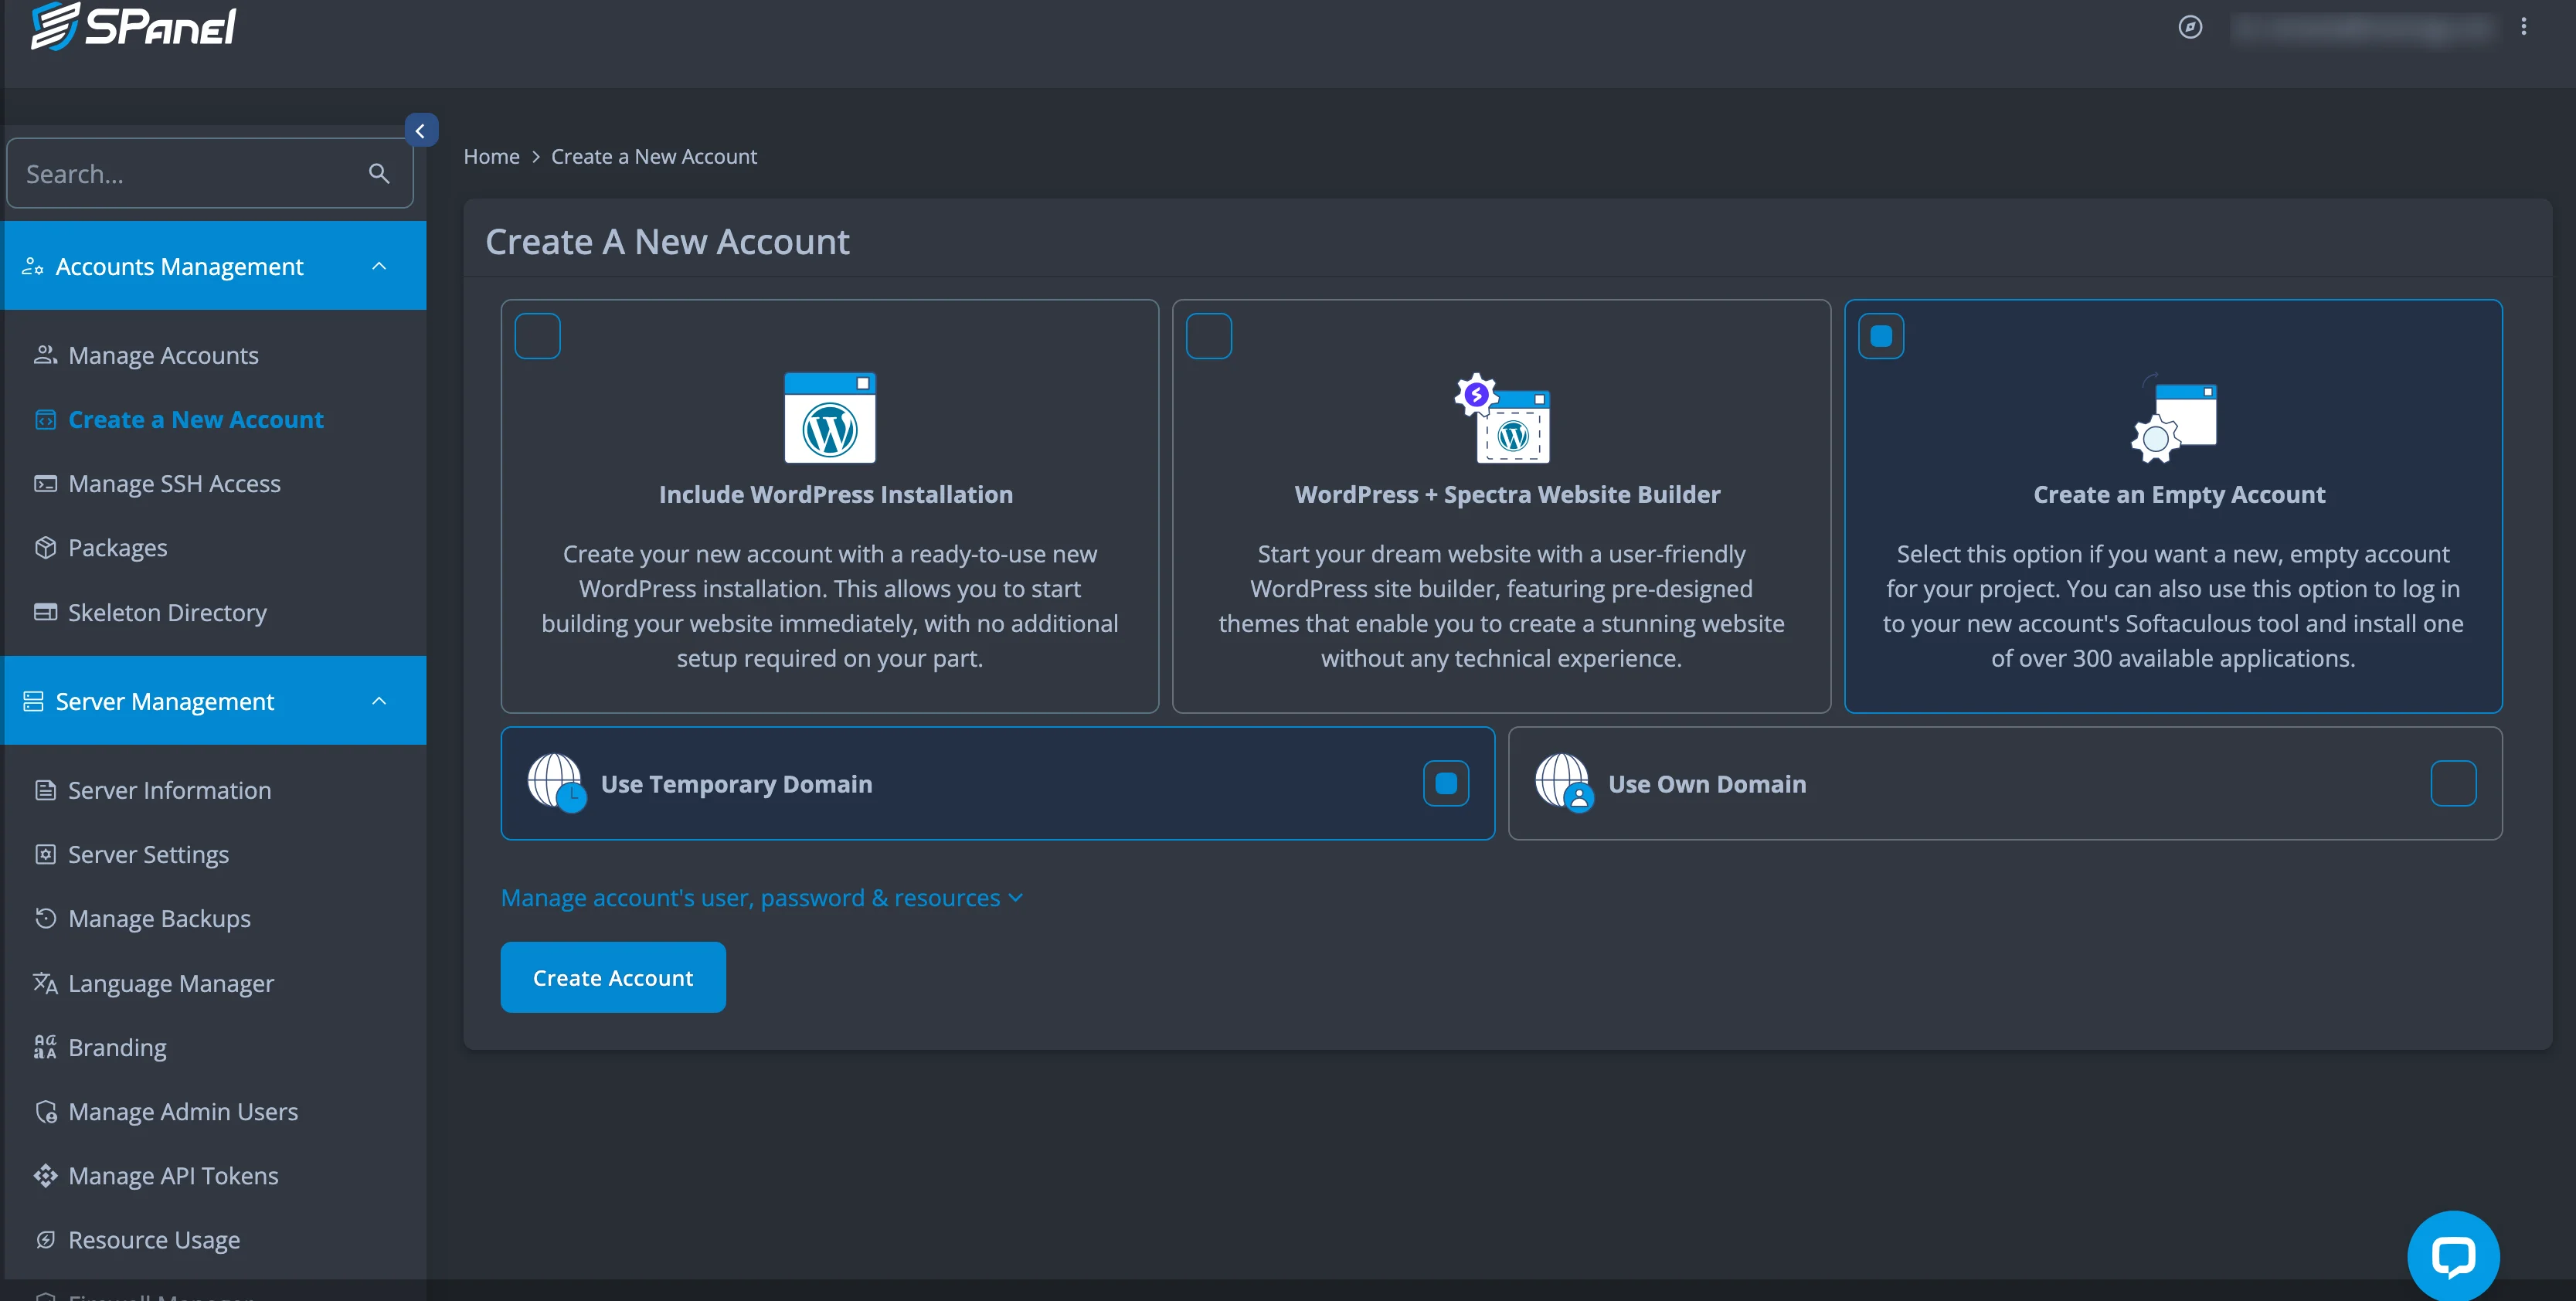Screen dimensions: 2576x1301
Task: Open Manage SSH Access page
Action: pos(174,483)
